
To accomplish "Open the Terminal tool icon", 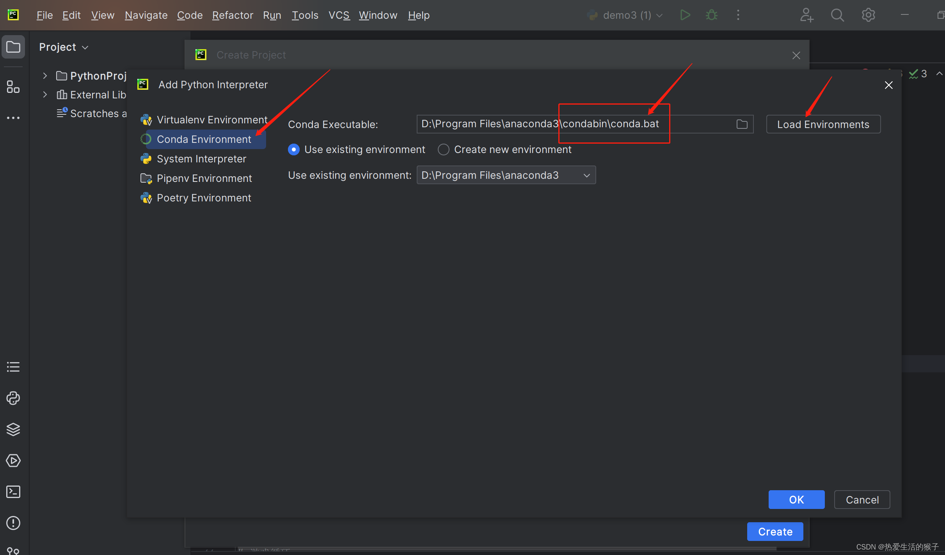I will (x=13, y=492).
